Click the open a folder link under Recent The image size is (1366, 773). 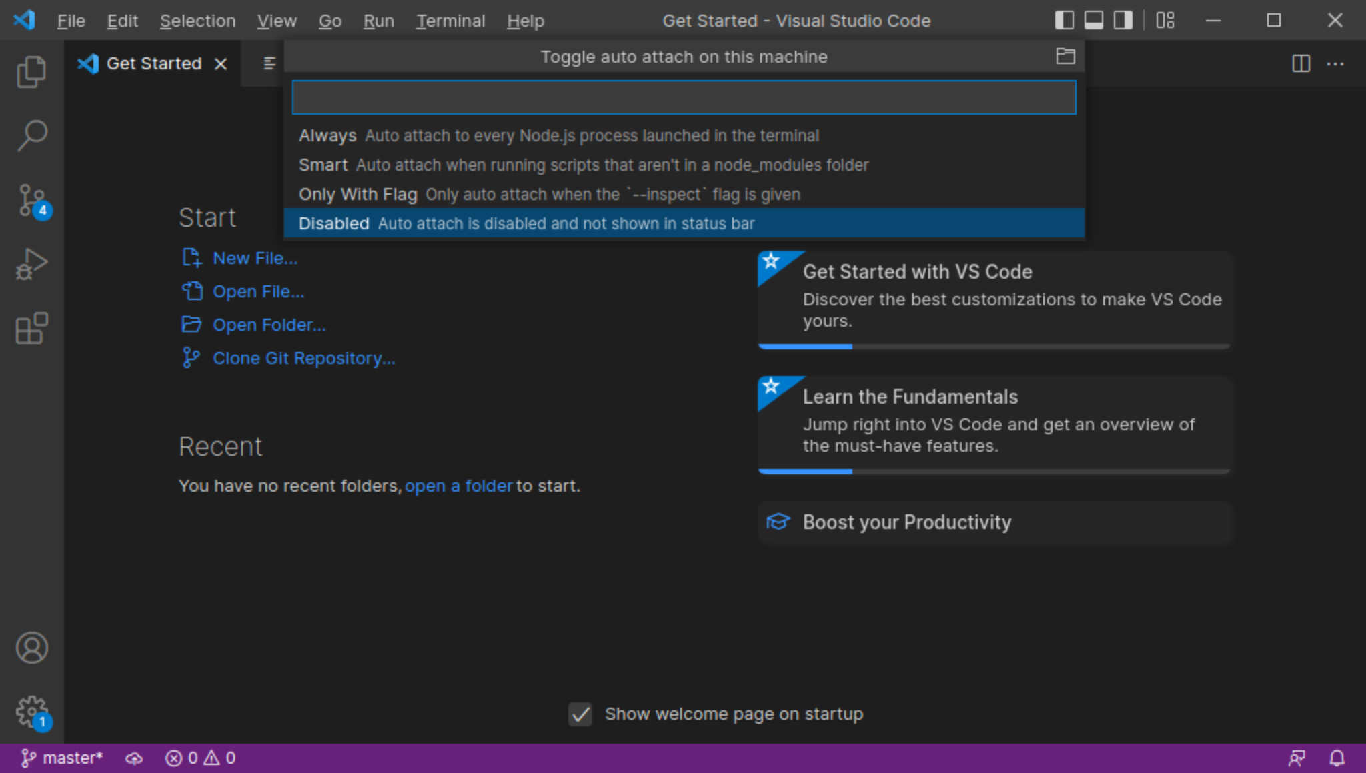pyautogui.click(x=458, y=486)
